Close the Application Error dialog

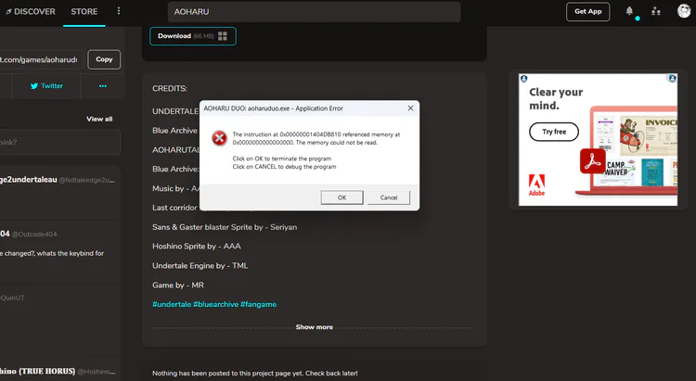[x=410, y=108]
